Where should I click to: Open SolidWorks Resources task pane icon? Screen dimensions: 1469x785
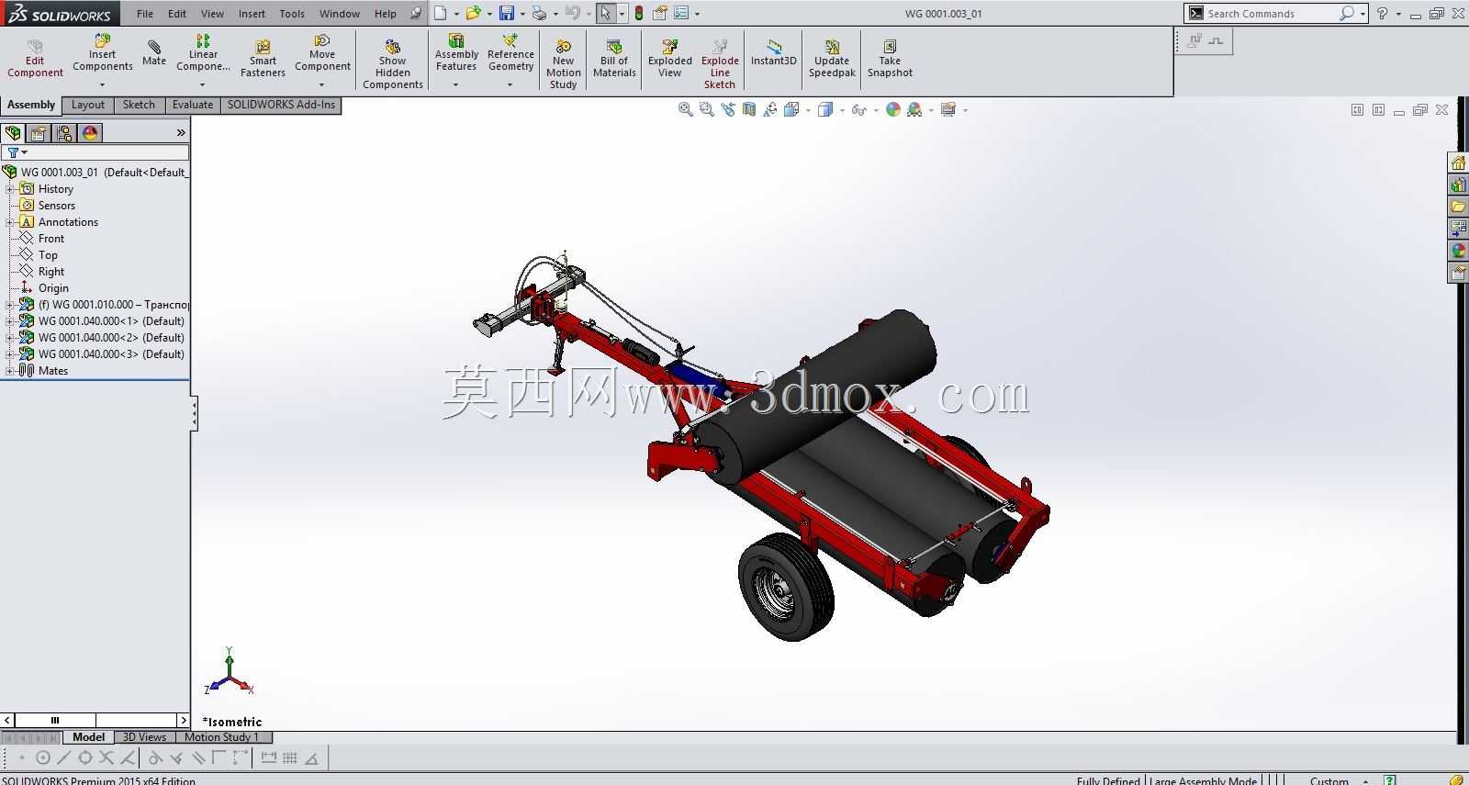pos(1458,163)
